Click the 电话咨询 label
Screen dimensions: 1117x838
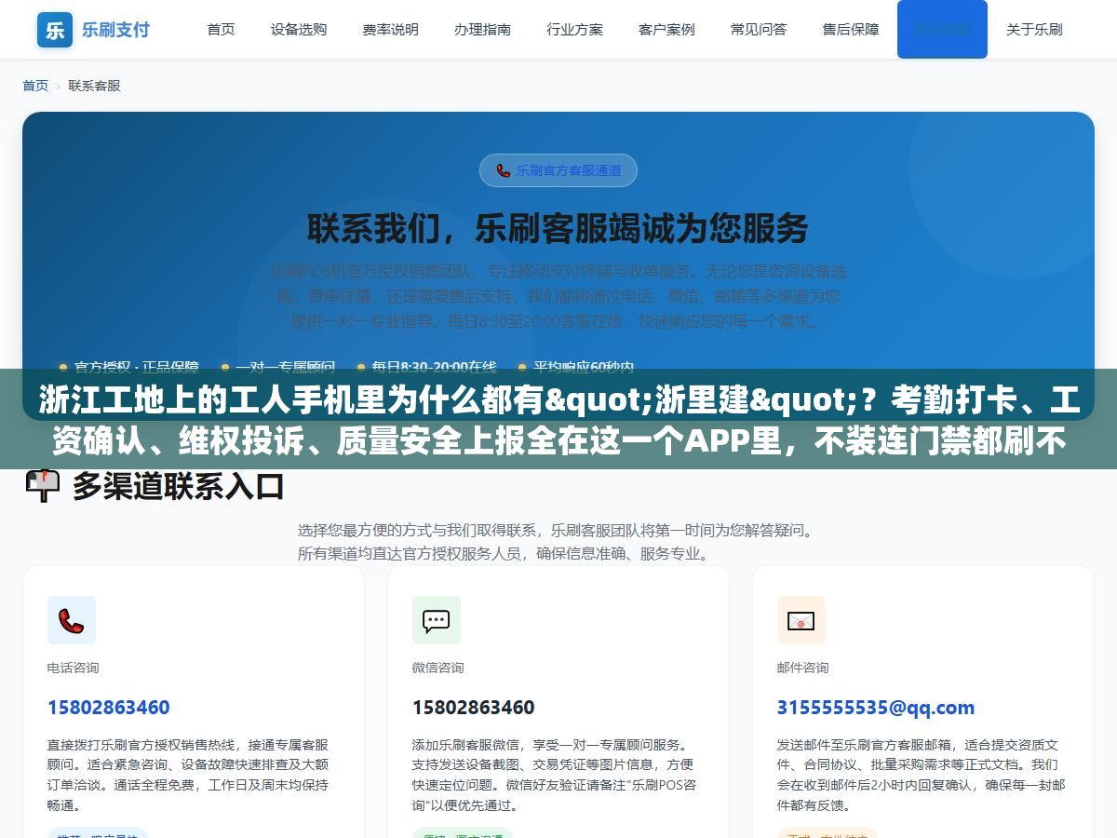click(x=74, y=668)
